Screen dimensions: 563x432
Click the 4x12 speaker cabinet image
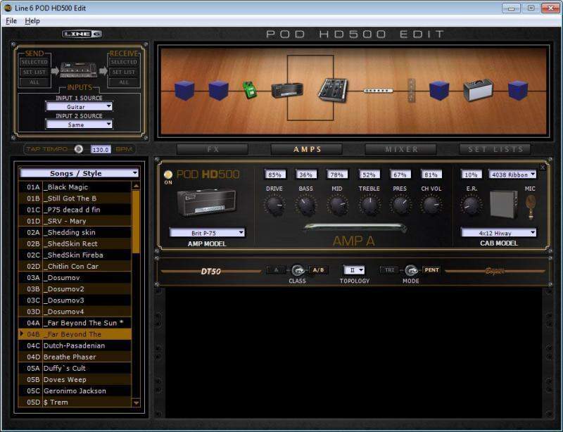[x=503, y=205]
